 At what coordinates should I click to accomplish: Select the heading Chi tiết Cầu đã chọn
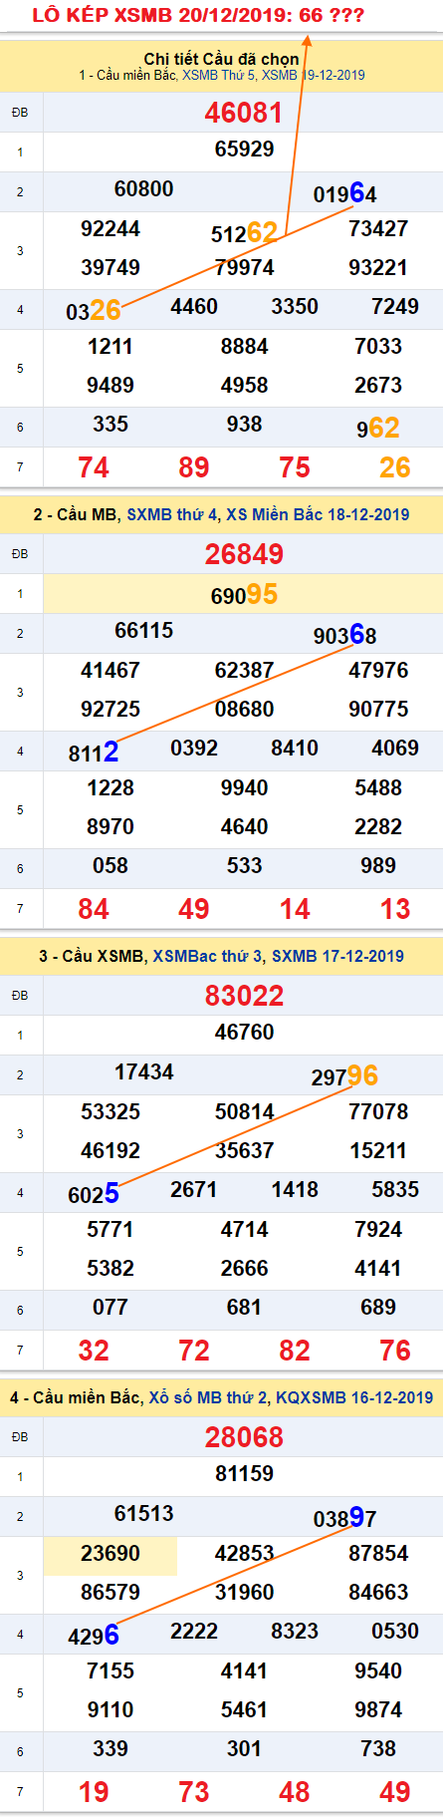pyautogui.click(x=221, y=59)
